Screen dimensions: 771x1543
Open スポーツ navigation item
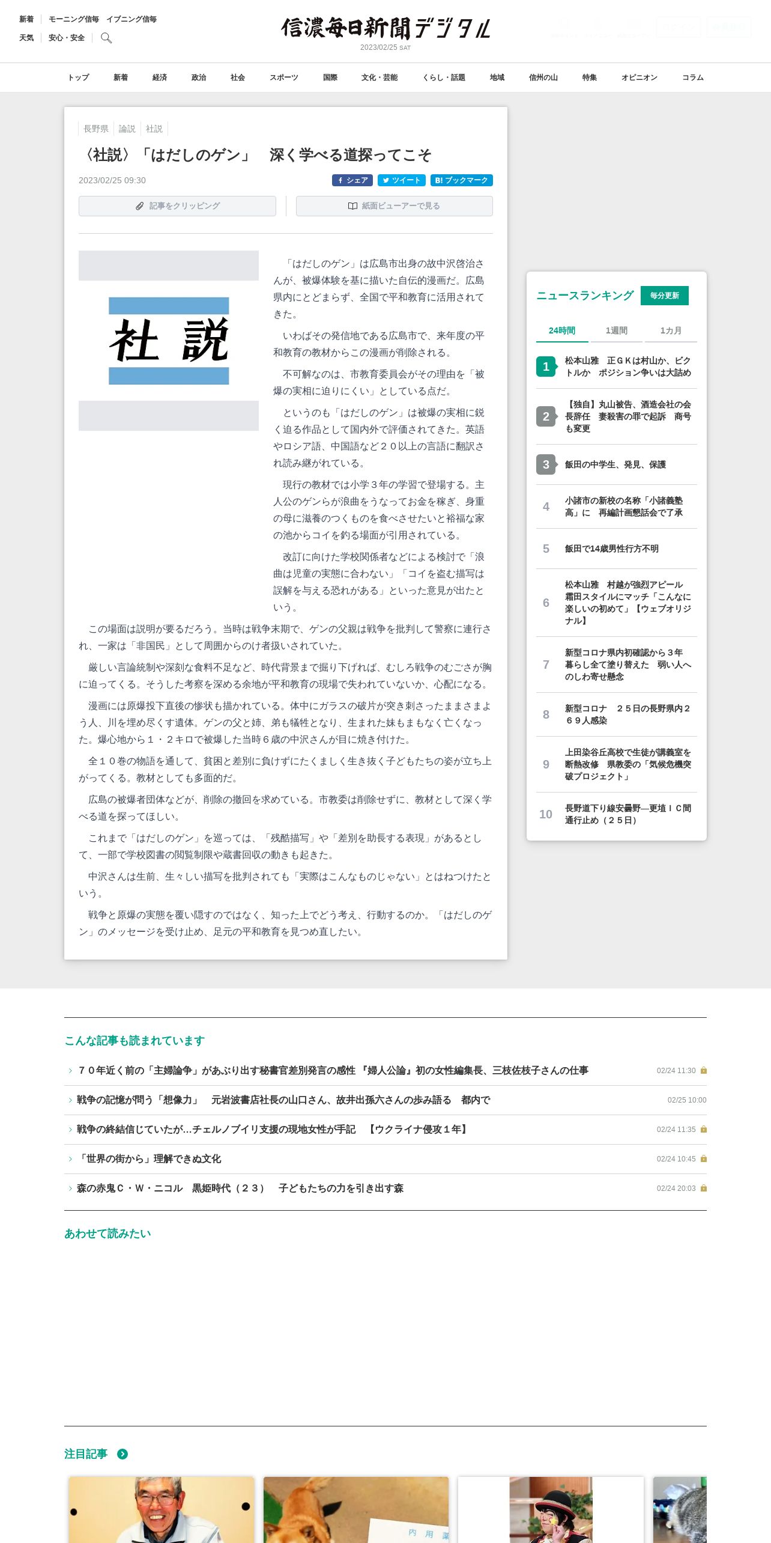[x=284, y=78]
